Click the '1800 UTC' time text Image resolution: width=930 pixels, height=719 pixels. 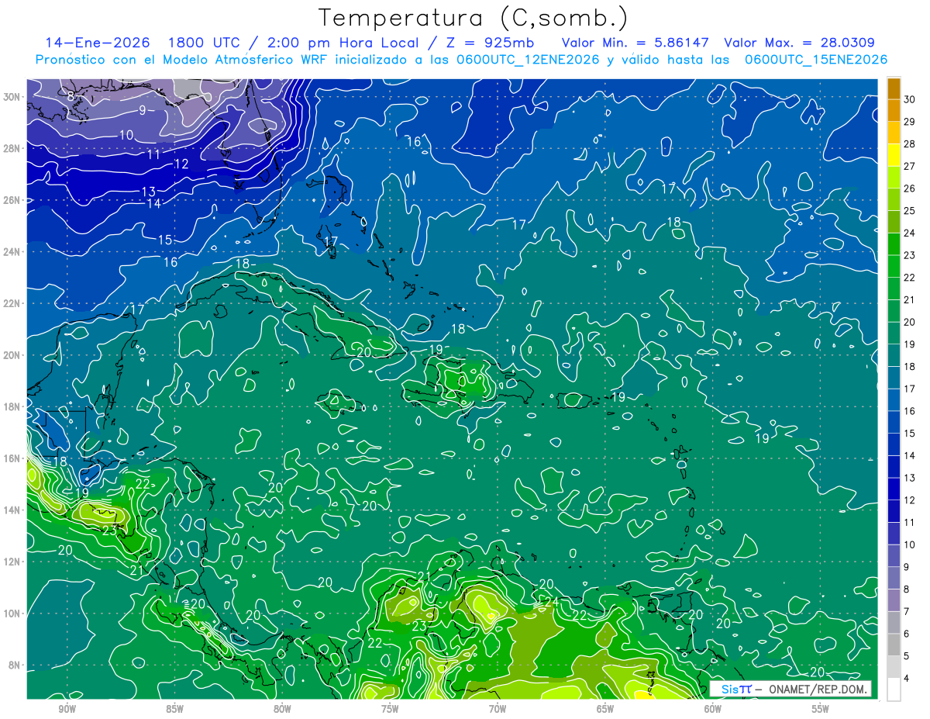point(203,43)
